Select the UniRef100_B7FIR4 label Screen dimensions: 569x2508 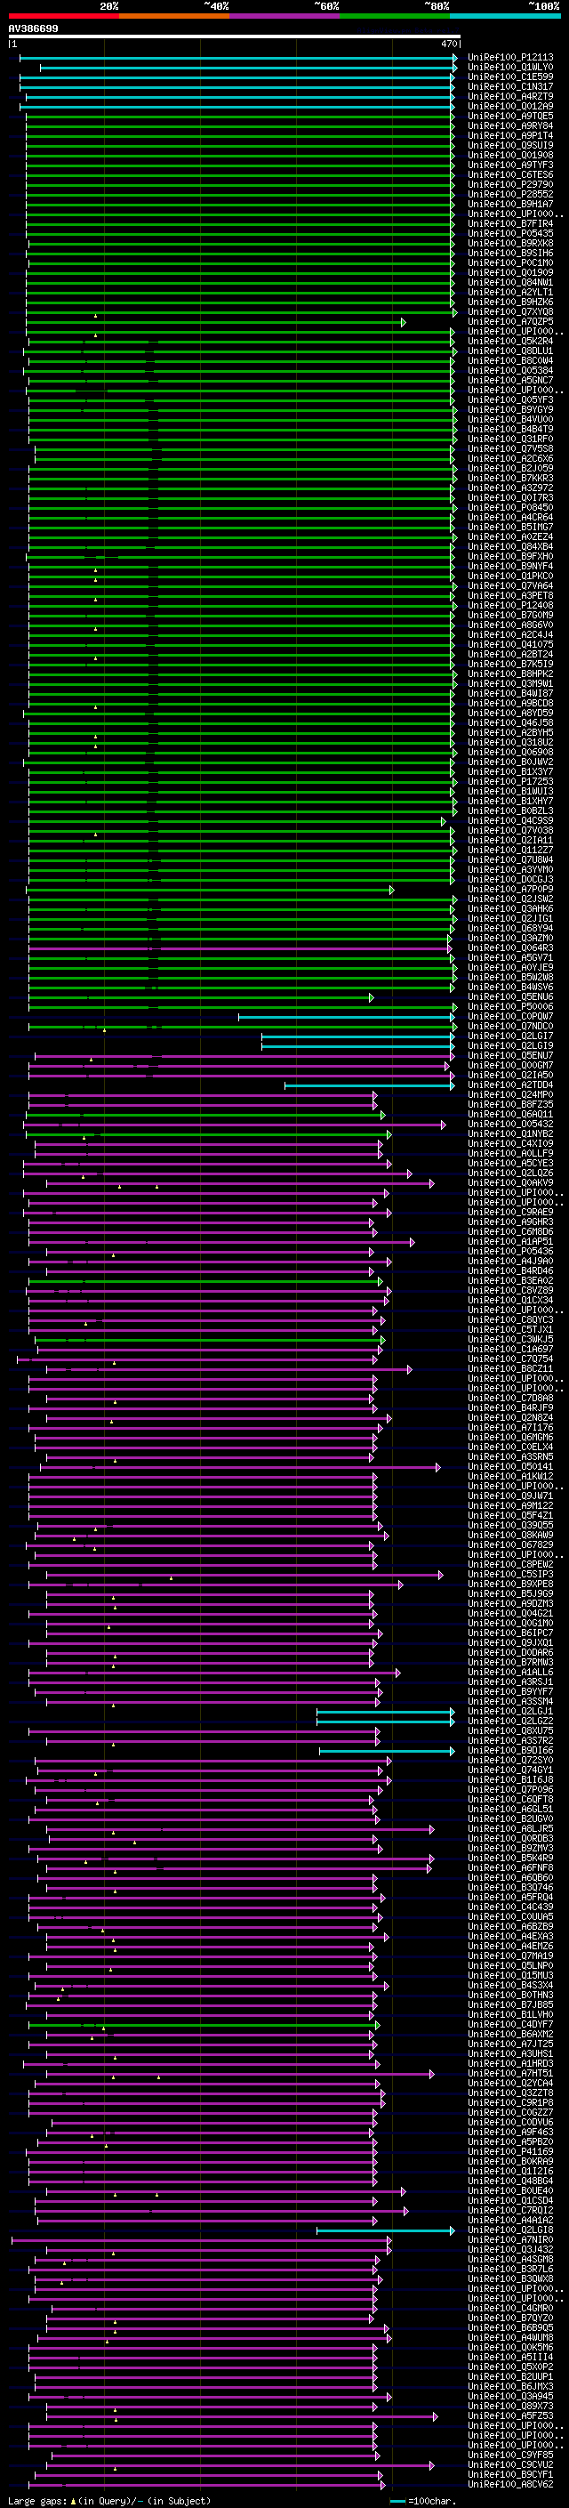pyautogui.click(x=510, y=224)
